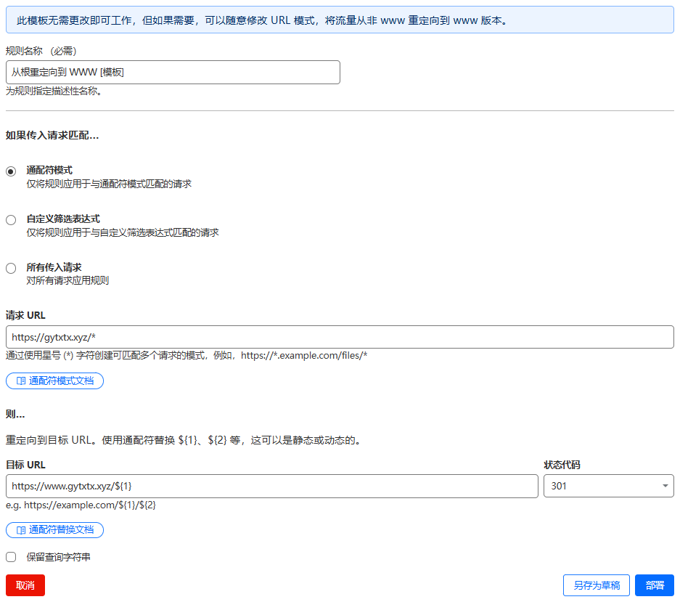Enable the 保留查询字符串 checkbox
The height and width of the screenshot is (602, 680).
pos(11,557)
